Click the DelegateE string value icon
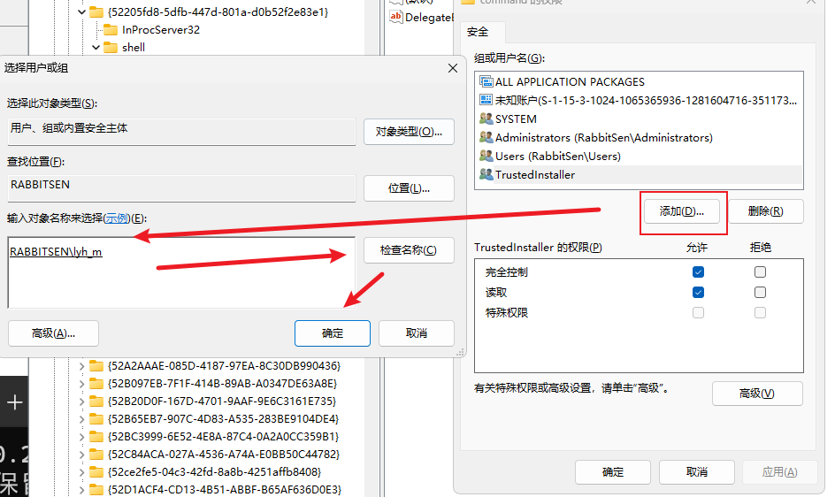Screen dimensions: 835x497 pyautogui.click(x=395, y=17)
